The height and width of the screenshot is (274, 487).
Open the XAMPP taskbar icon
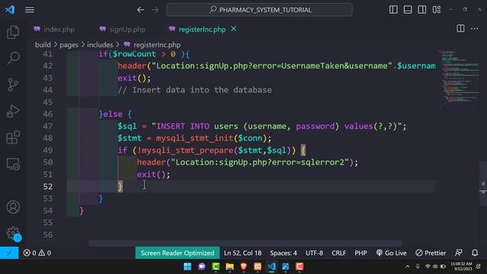pos(257,266)
